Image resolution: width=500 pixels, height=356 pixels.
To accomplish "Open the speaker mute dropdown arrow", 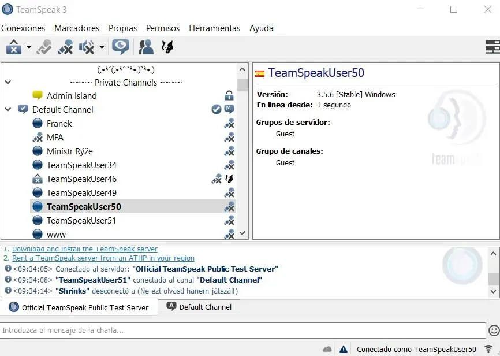I will (102, 47).
